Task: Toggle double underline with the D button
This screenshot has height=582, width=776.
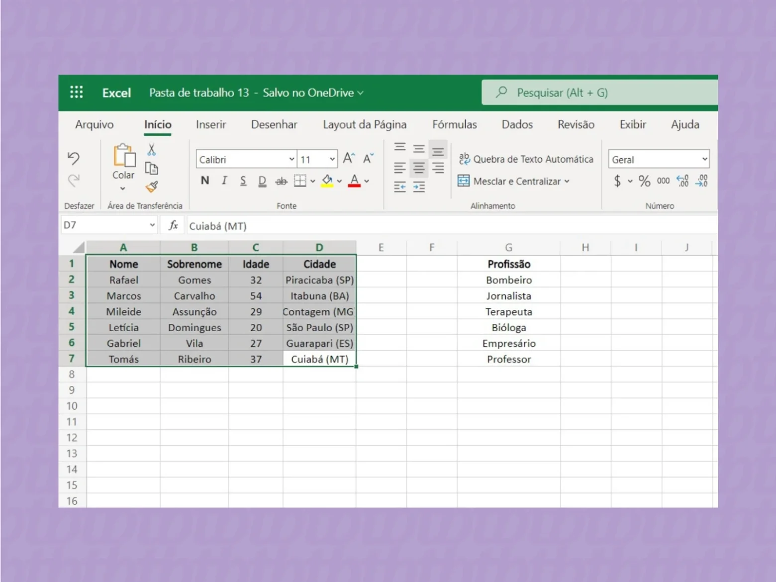Action: [262, 181]
